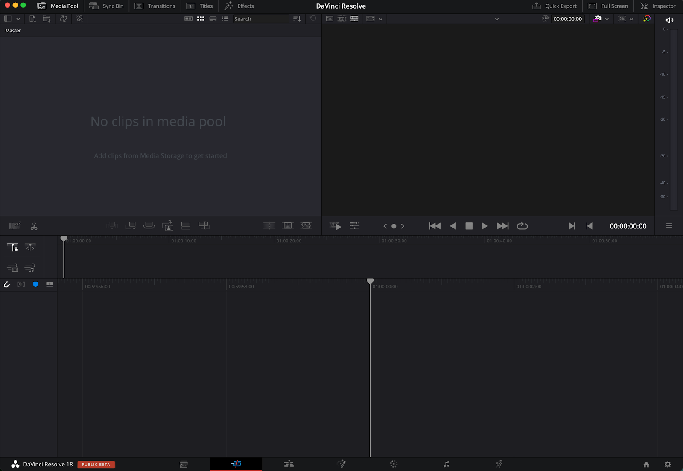The height and width of the screenshot is (471, 683).
Task: Open the Sync Bin
Action: (x=106, y=6)
